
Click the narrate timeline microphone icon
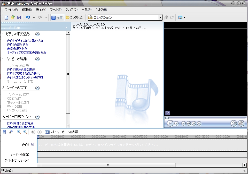pyautogui.click(x=11, y=132)
